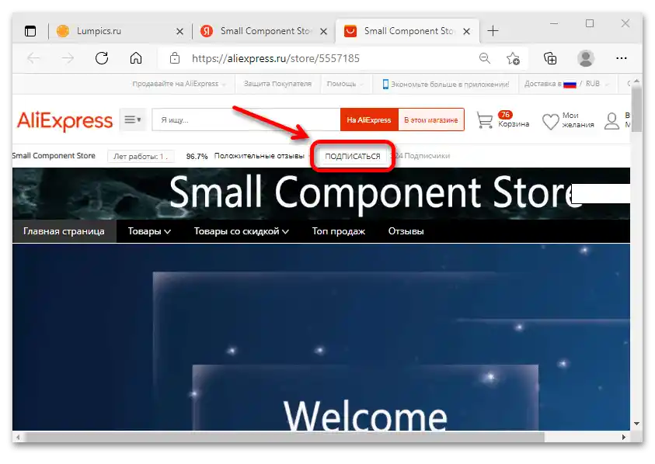
Task: Expand Продавайте на AliExpress menu
Action: [x=179, y=84]
